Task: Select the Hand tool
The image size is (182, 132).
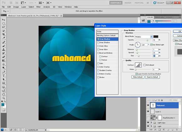Action: [3, 94]
